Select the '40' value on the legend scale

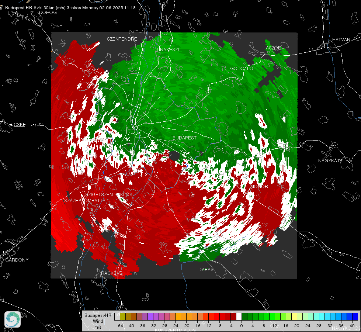352,326
